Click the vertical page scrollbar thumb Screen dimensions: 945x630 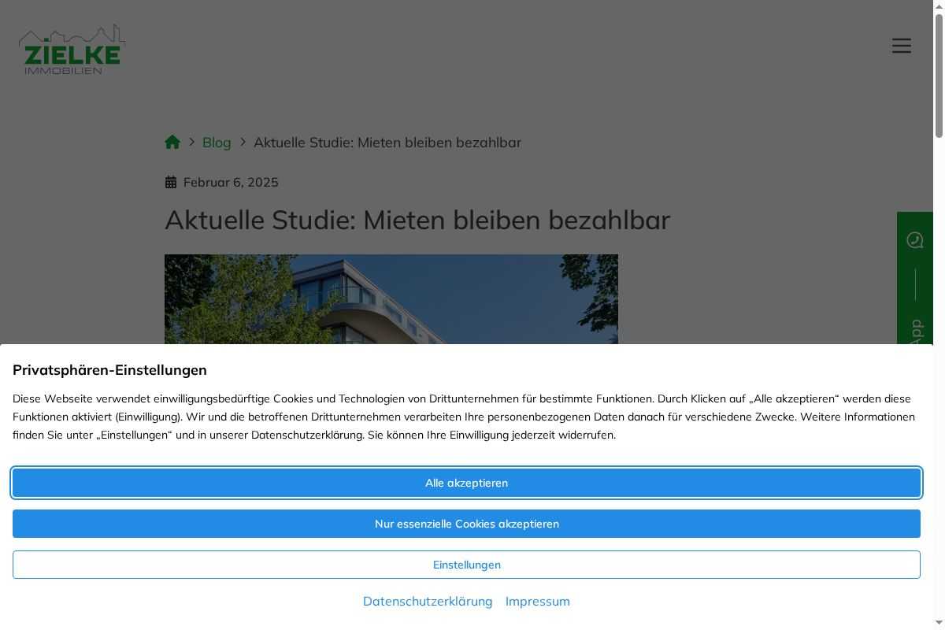tap(939, 75)
